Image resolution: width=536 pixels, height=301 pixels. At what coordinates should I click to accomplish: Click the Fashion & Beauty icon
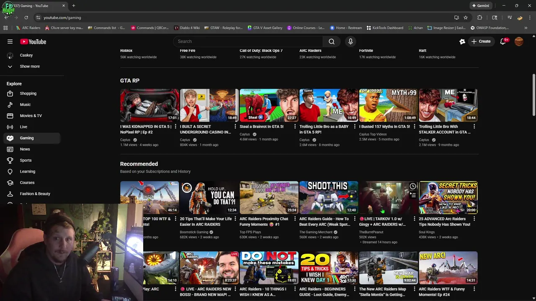coord(10,194)
